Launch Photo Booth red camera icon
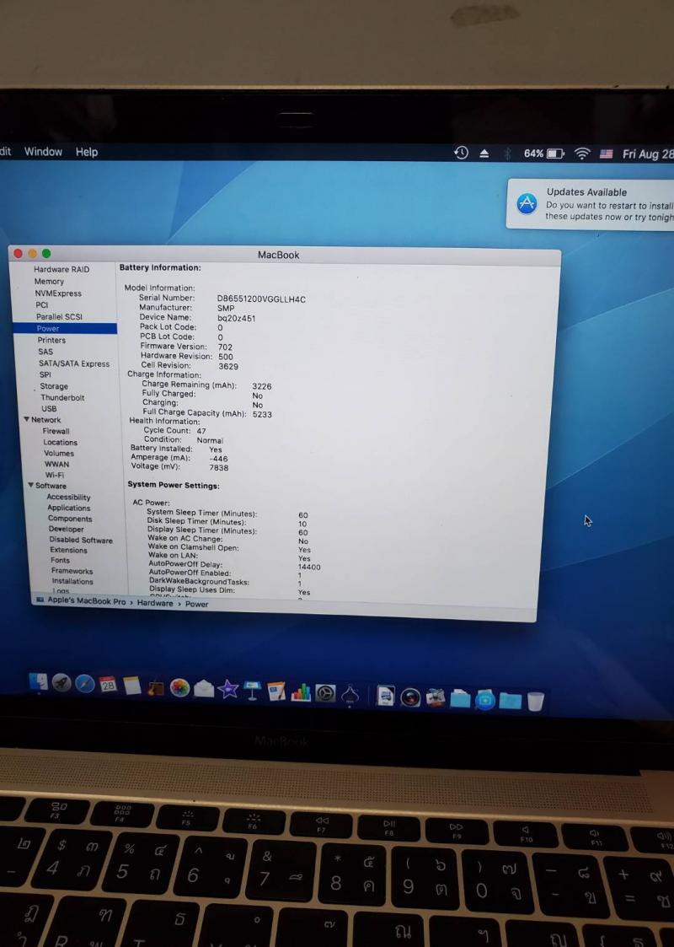The width and height of the screenshot is (674, 947). tap(410, 698)
